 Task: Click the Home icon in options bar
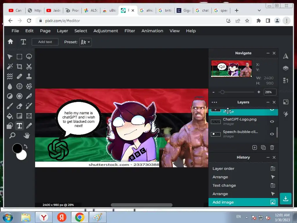coord(10,42)
